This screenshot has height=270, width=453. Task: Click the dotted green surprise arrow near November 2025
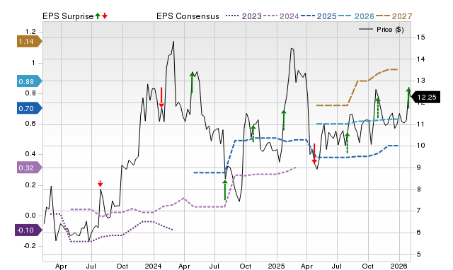click(x=378, y=108)
